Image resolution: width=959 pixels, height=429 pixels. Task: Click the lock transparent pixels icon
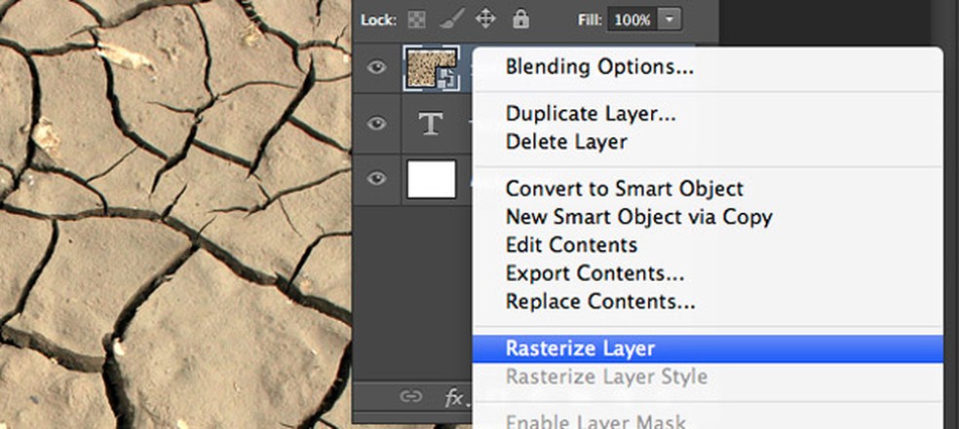pos(416,18)
